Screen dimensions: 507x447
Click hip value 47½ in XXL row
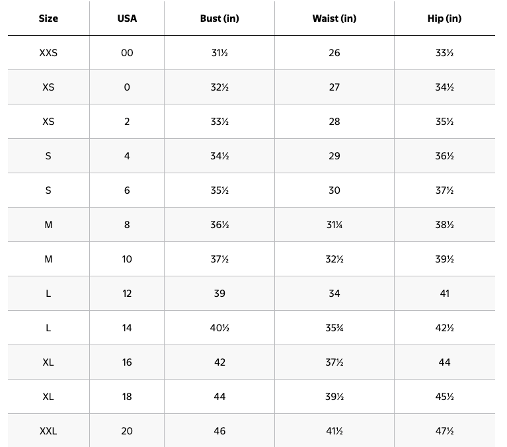(445, 431)
